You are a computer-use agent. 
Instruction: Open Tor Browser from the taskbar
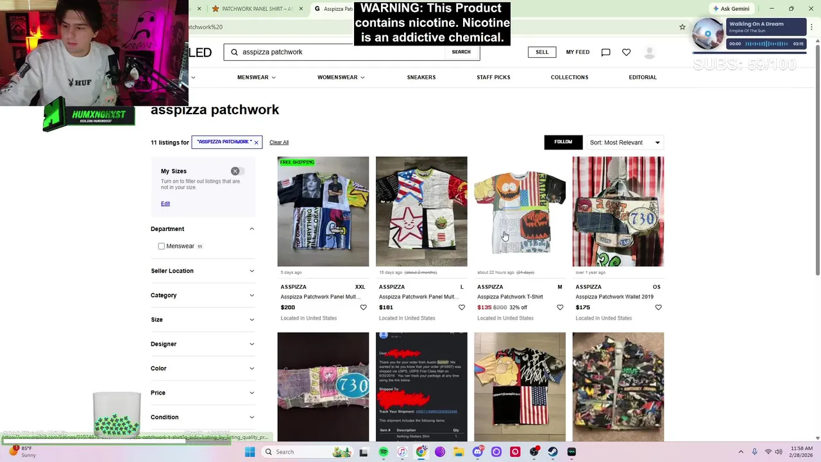440,452
